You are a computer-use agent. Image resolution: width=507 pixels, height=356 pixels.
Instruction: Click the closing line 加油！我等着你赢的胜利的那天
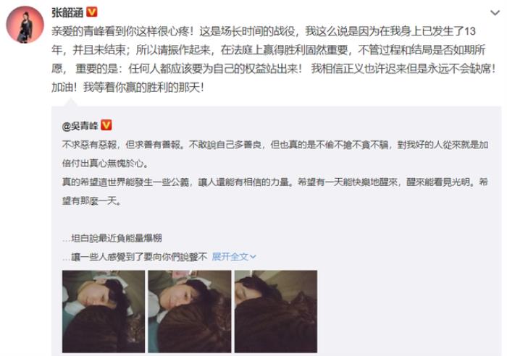pyautogui.click(x=127, y=88)
